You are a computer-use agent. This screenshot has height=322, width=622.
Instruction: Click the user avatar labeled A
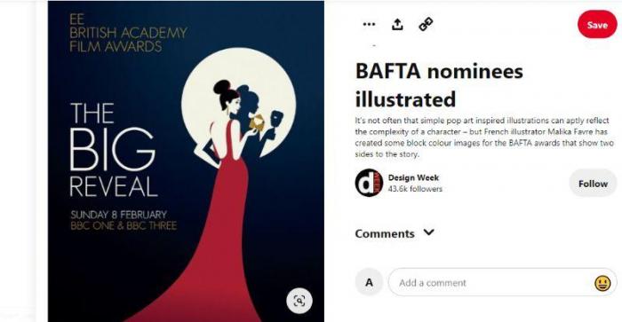click(x=369, y=282)
